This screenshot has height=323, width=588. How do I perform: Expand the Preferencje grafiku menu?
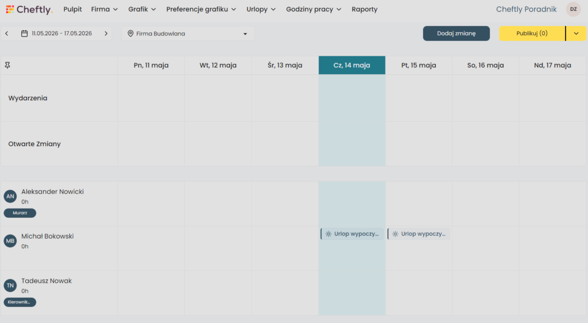(x=201, y=9)
